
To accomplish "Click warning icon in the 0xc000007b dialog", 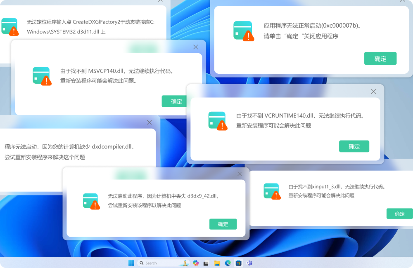I will pyautogui.click(x=244, y=31).
